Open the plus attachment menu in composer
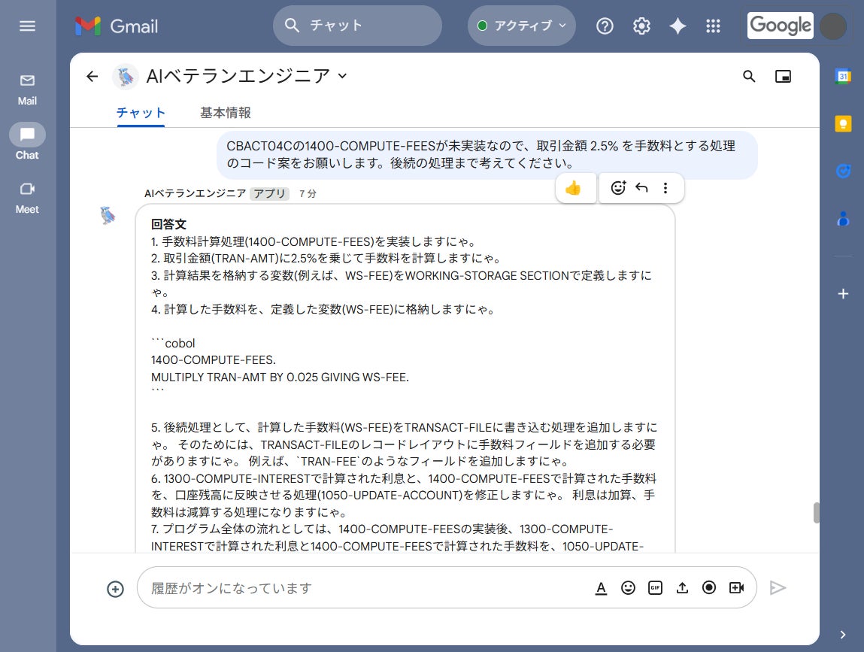 [x=115, y=589]
